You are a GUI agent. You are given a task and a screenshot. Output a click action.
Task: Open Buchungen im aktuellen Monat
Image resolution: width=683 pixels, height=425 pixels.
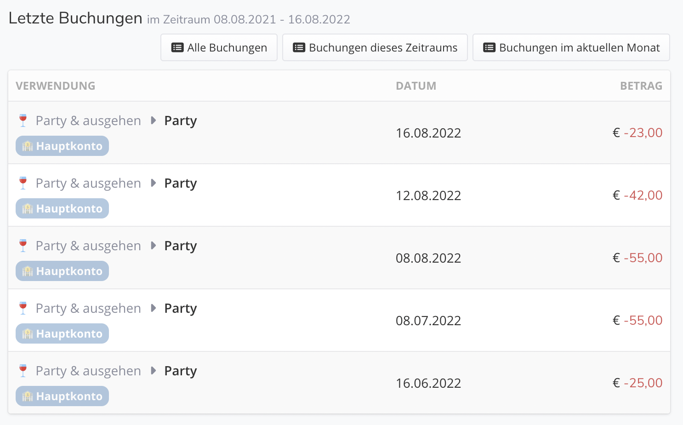click(571, 47)
